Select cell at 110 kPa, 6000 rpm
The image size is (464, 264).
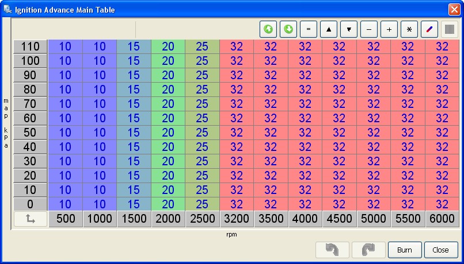click(x=443, y=46)
